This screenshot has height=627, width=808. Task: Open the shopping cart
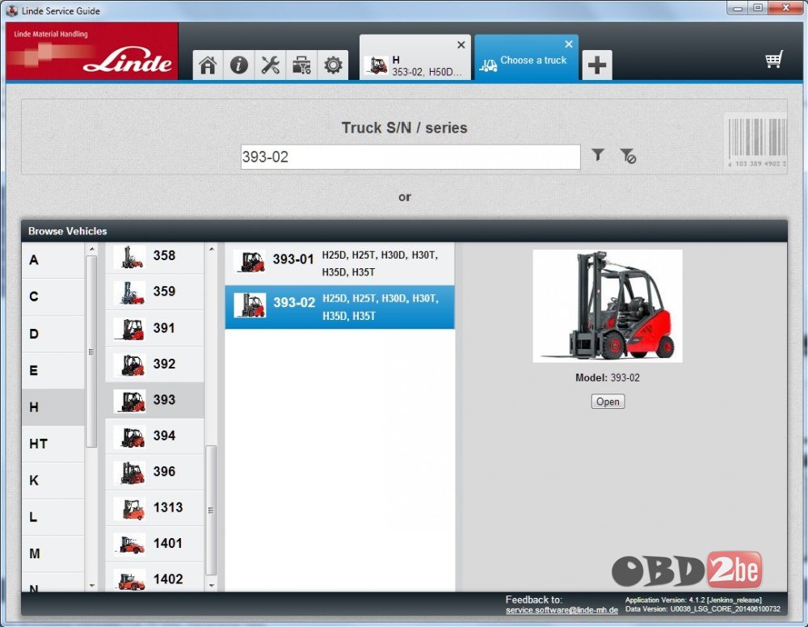click(x=774, y=60)
